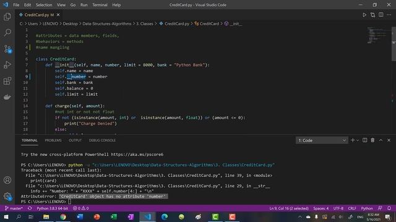Click 'Data-Structures-Algorithms' breadcrumb segment
The height and width of the screenshot is (222, 396).
click(x=107, y=23)
